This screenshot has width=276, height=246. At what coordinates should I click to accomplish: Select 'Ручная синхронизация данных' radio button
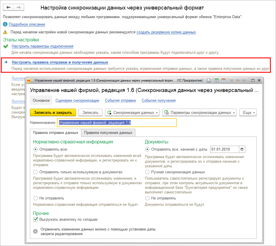coord(147,172)
